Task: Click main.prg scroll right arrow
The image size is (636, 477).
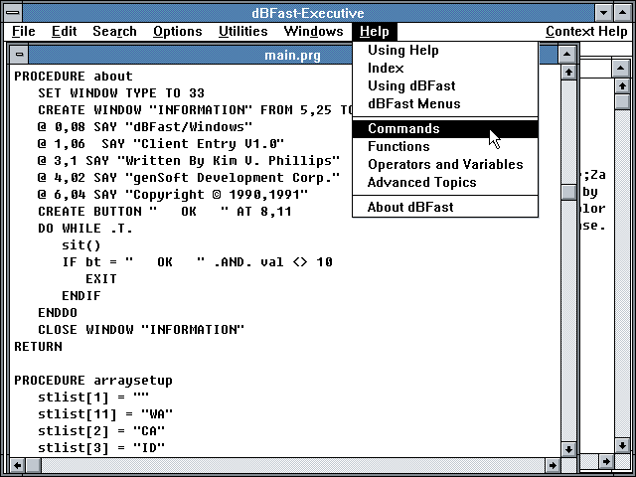Action: [x=553, y=465]
